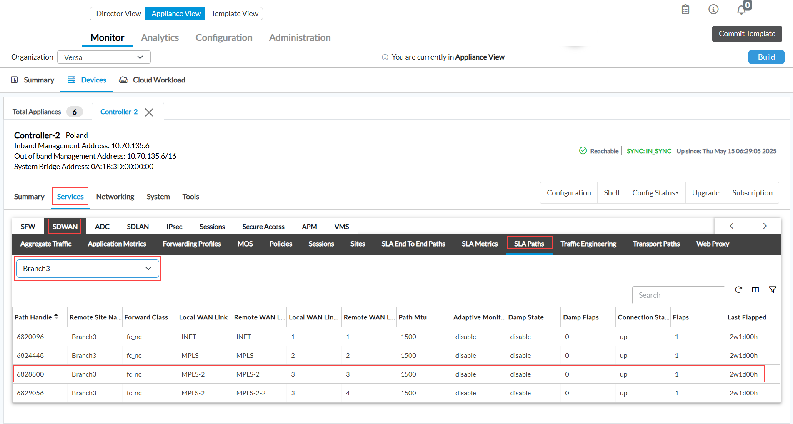Click the notifications bell icon

pyautogui.click(x=741, y=10)
